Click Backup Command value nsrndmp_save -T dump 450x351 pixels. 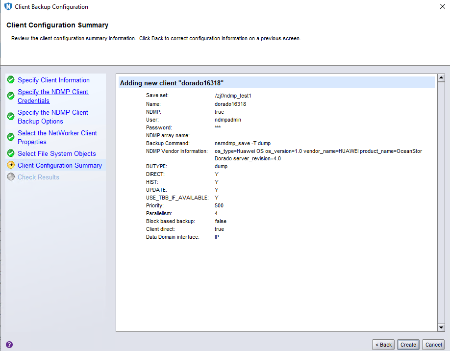click(243, 143)
